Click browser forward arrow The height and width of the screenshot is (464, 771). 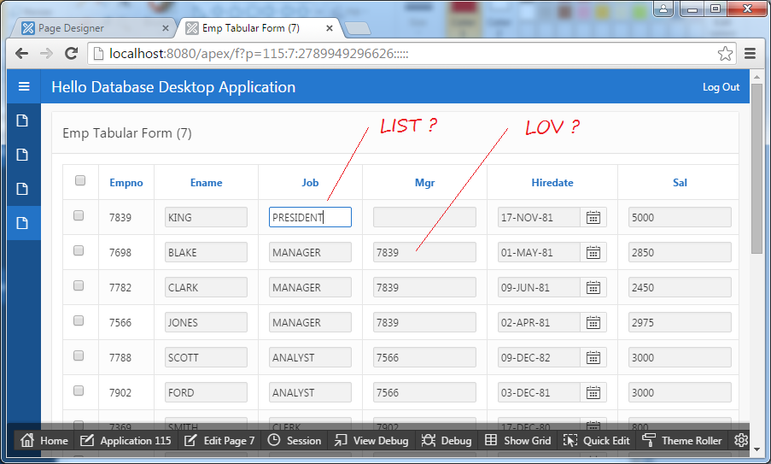46,53
